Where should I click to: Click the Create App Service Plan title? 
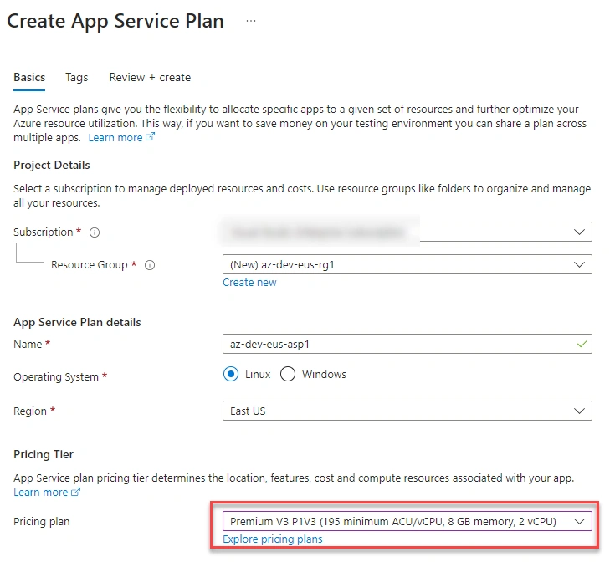pyautogui.click(x=115, y=21)
